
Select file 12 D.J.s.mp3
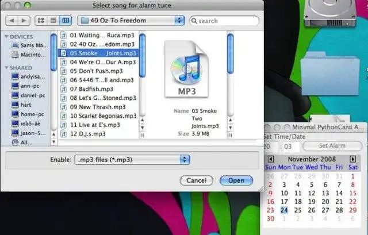pos(98,134)
